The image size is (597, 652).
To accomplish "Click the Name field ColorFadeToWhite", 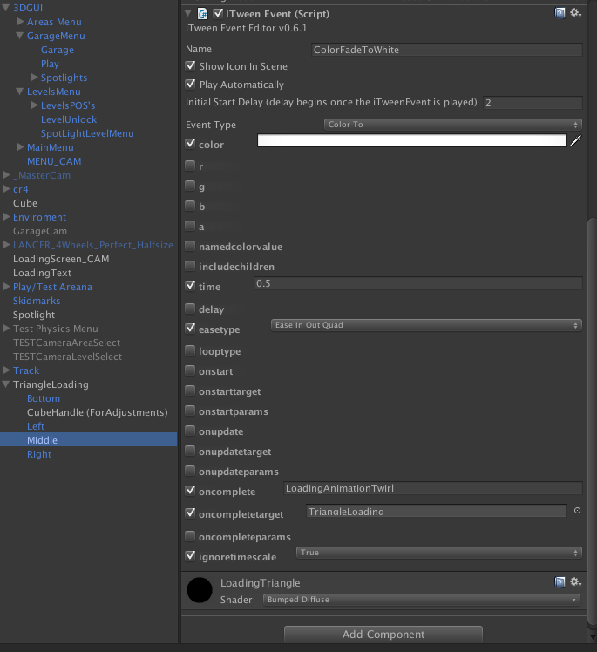I will (447, 50).
